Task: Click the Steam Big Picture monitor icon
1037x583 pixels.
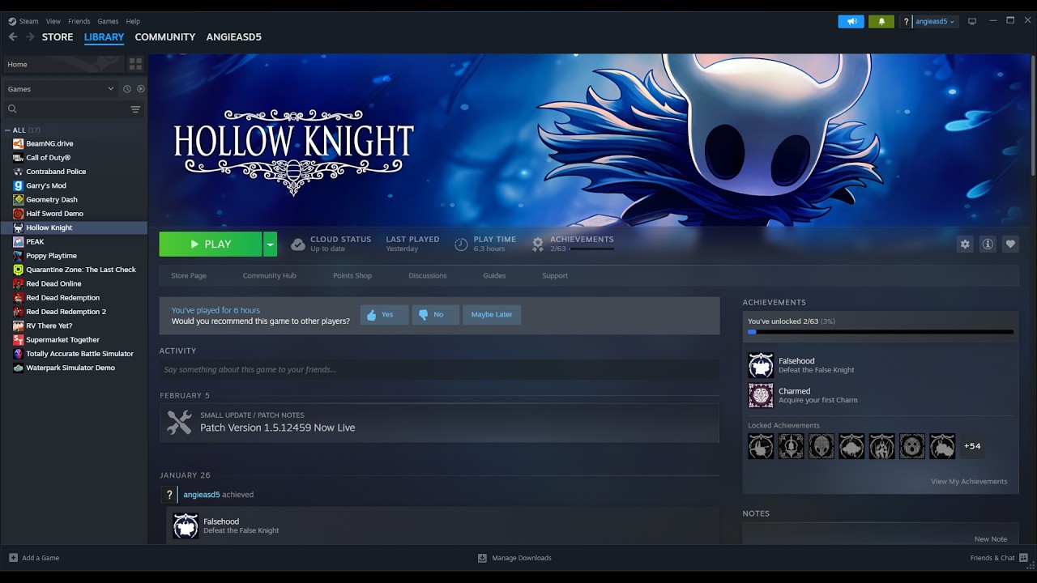Action: tap(972, 21)
